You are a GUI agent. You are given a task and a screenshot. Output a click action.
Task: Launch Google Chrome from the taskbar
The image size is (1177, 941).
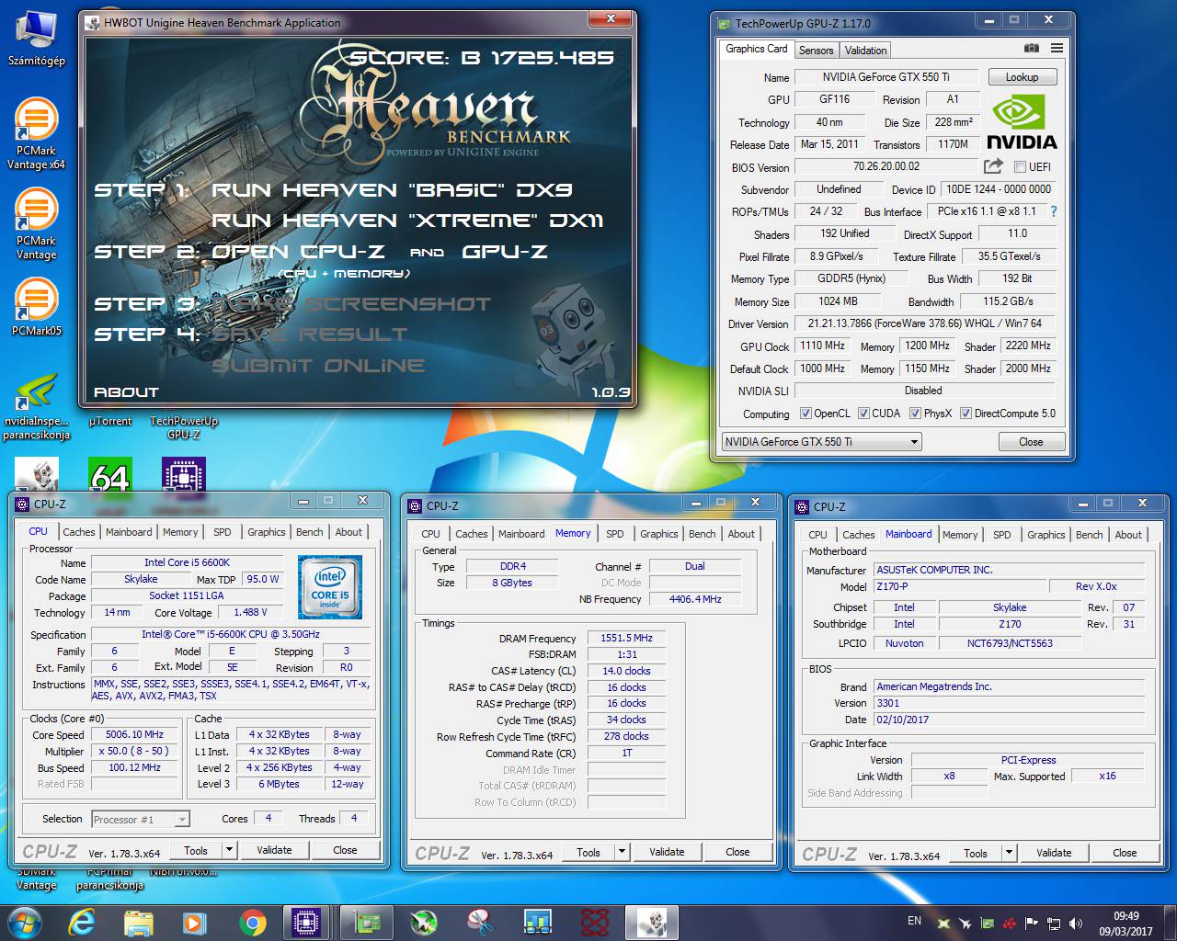(252, 922)
